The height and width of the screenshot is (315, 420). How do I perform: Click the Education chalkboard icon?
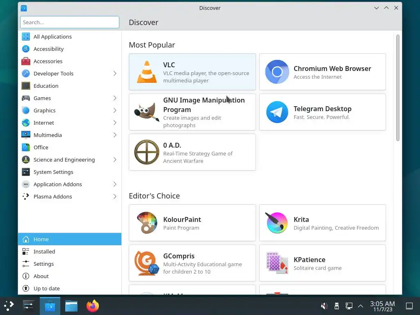(26, 86)
